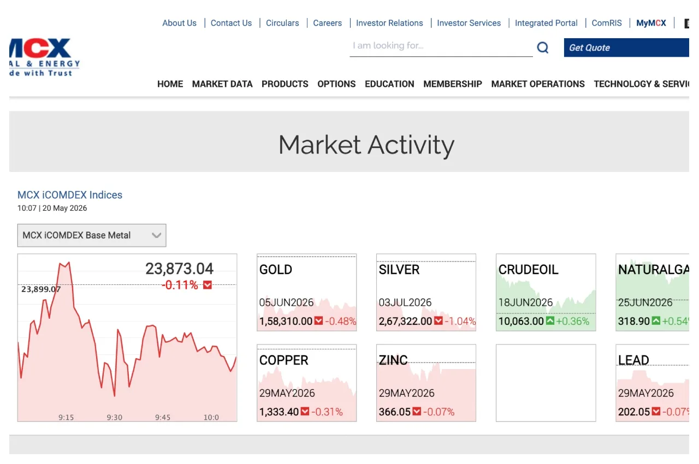This screenshot has width=699, height=464.
Task: Open the Contact Us link
Action: [231, 23]
